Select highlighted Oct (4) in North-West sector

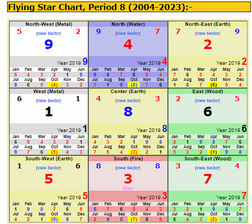pyautogui.click(x=54, y=84)
